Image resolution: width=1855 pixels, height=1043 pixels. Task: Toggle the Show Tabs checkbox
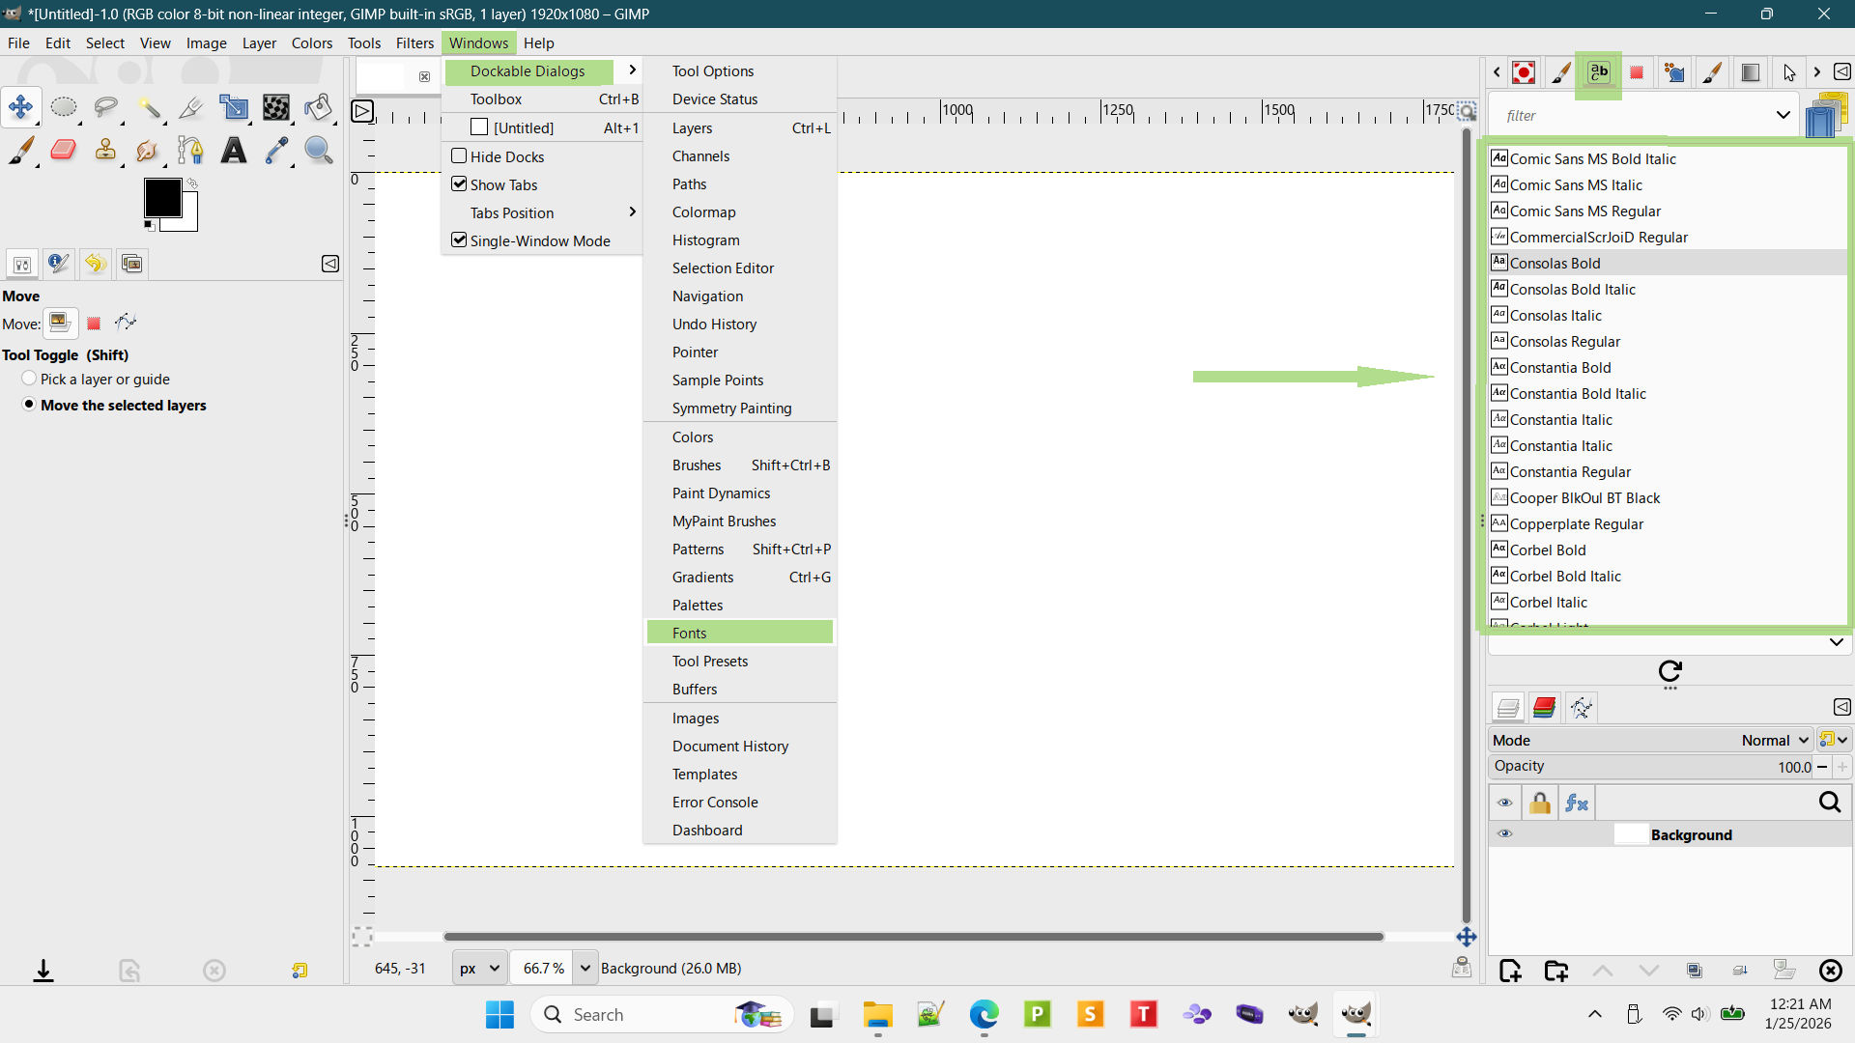tap(459, 184)
